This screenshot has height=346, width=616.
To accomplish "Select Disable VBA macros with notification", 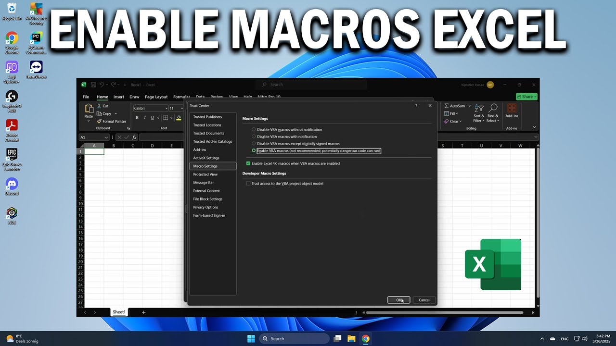I will click(x=254, y=136).
